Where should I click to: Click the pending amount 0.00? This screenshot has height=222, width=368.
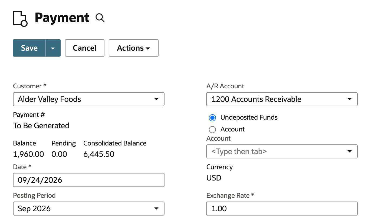(x=59, y=154)
